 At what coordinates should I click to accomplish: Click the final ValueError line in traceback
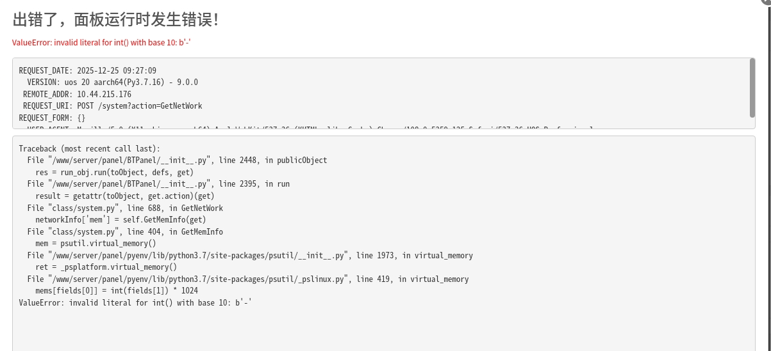point(135,303)
